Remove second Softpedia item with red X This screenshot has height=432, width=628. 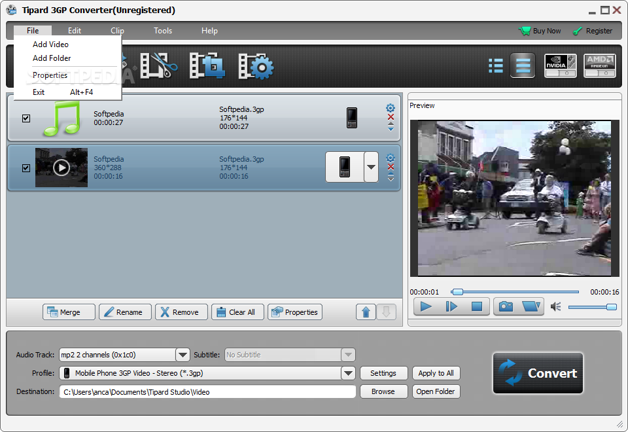391,167
